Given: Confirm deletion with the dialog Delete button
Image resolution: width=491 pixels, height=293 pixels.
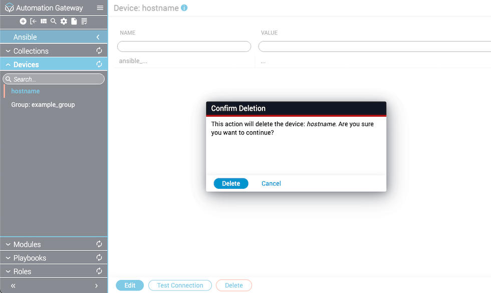Looking at the screenshot, I should point(231,183).
